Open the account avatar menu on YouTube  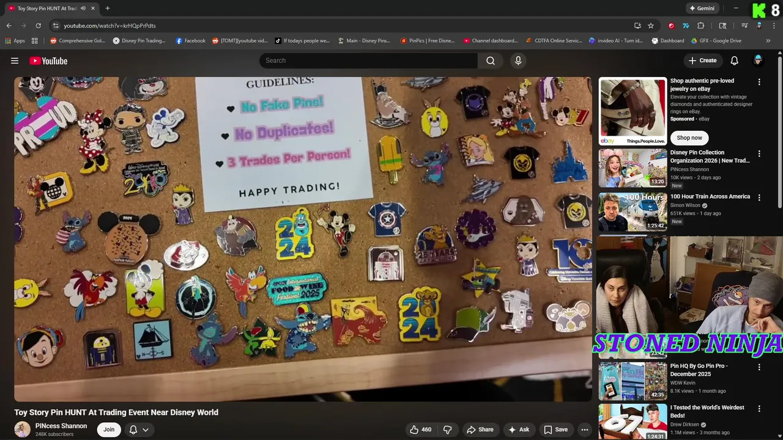[758, 61]
